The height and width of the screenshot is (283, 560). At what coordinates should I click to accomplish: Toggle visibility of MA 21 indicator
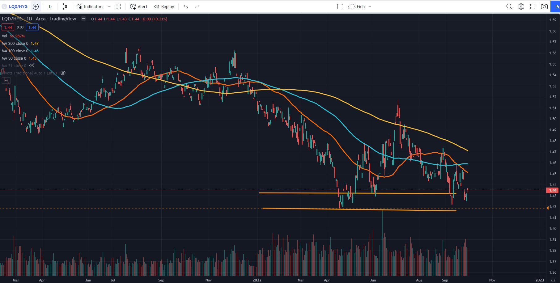point(32,65)
